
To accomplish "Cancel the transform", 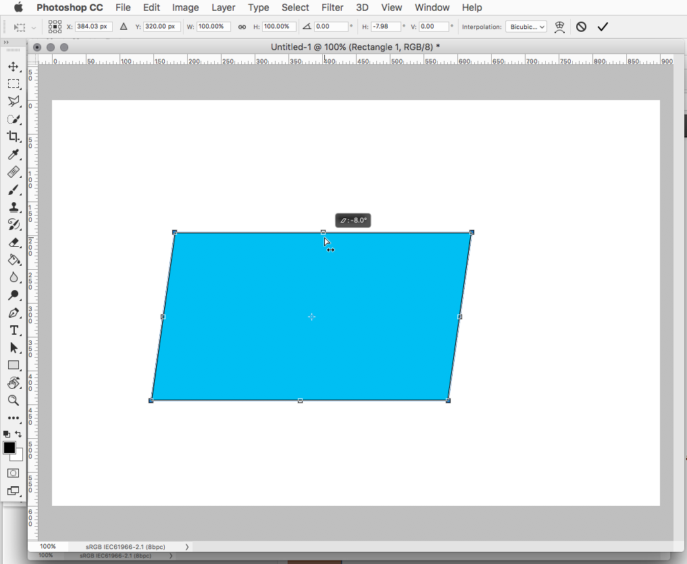I will (x=581, y=27).
